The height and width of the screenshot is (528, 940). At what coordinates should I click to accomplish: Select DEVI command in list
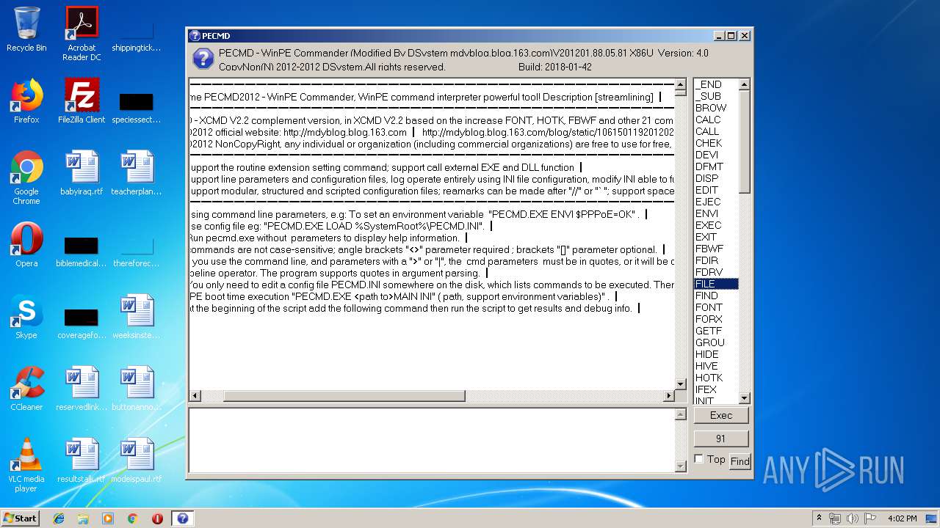click(716, 155)
